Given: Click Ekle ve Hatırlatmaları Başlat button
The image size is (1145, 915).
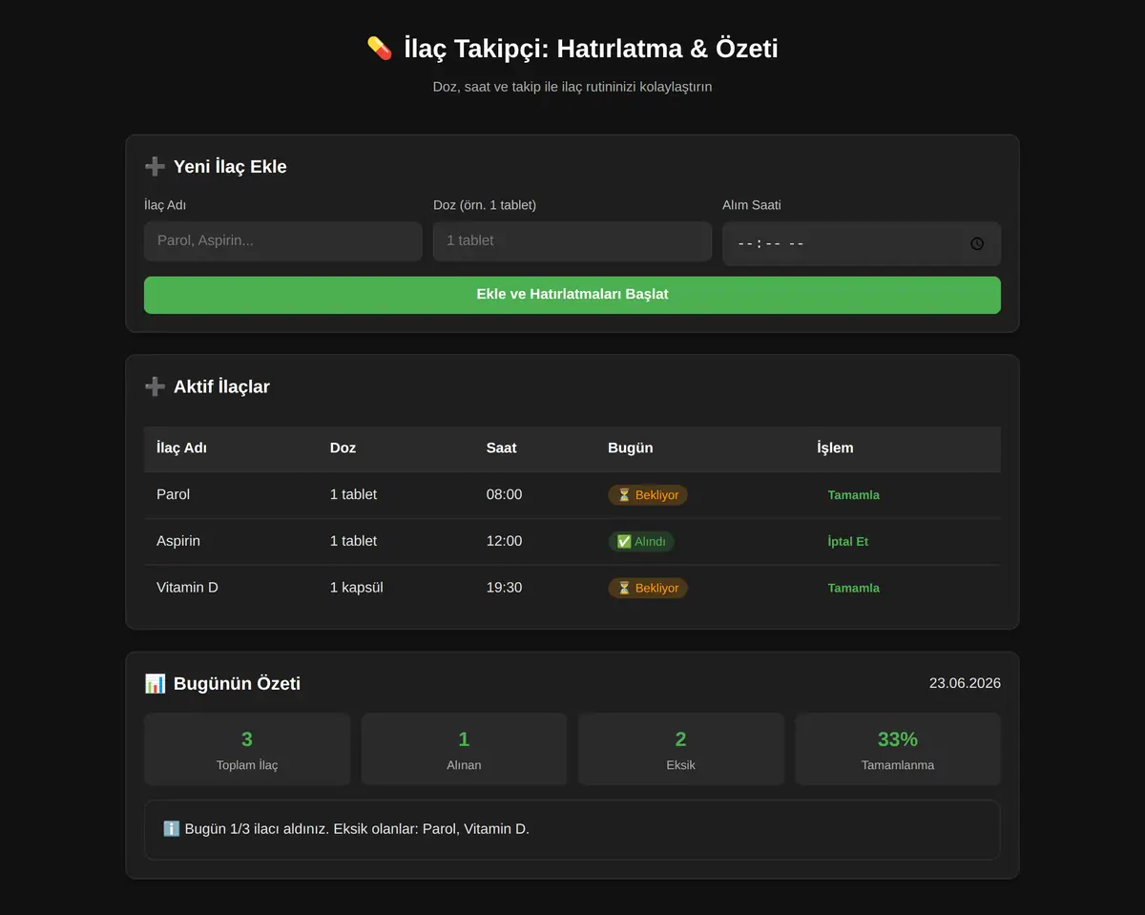Looking at the screenshot, I should [x=572, y=295].
